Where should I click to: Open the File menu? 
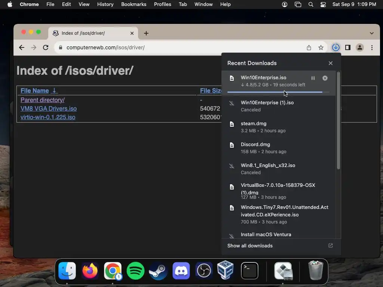tap(50, 4)
